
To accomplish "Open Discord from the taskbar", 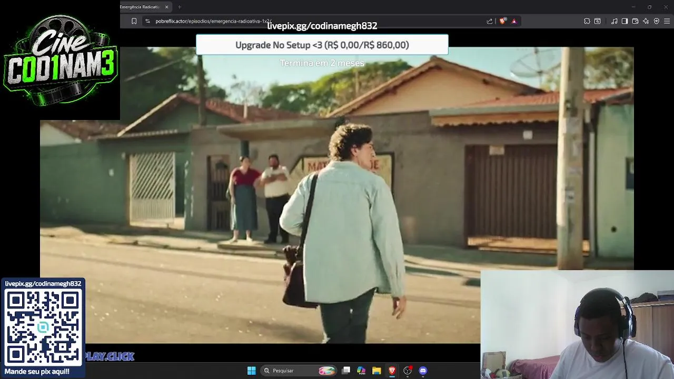I will click(x=423, y=371).
